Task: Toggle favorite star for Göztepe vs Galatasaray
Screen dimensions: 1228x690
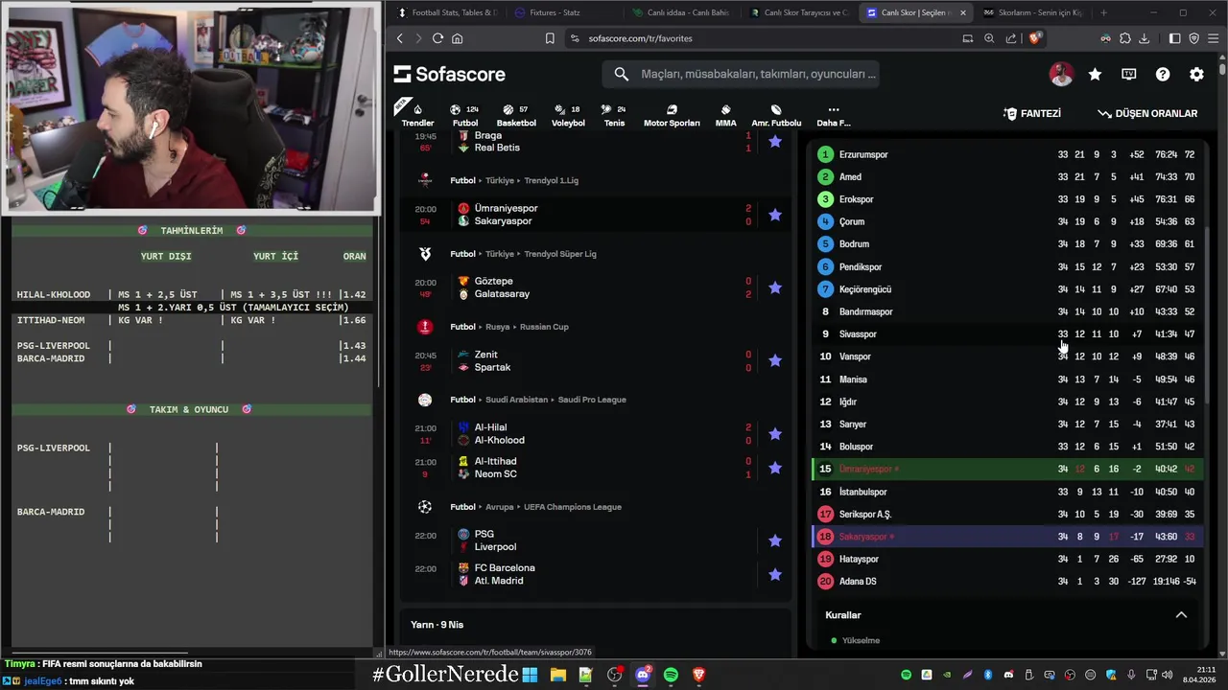Action: coord(775,287)
